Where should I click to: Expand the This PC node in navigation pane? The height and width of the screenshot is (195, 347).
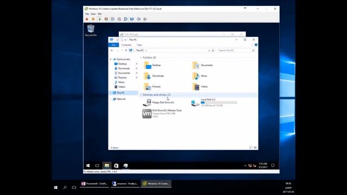coord(111,93)
